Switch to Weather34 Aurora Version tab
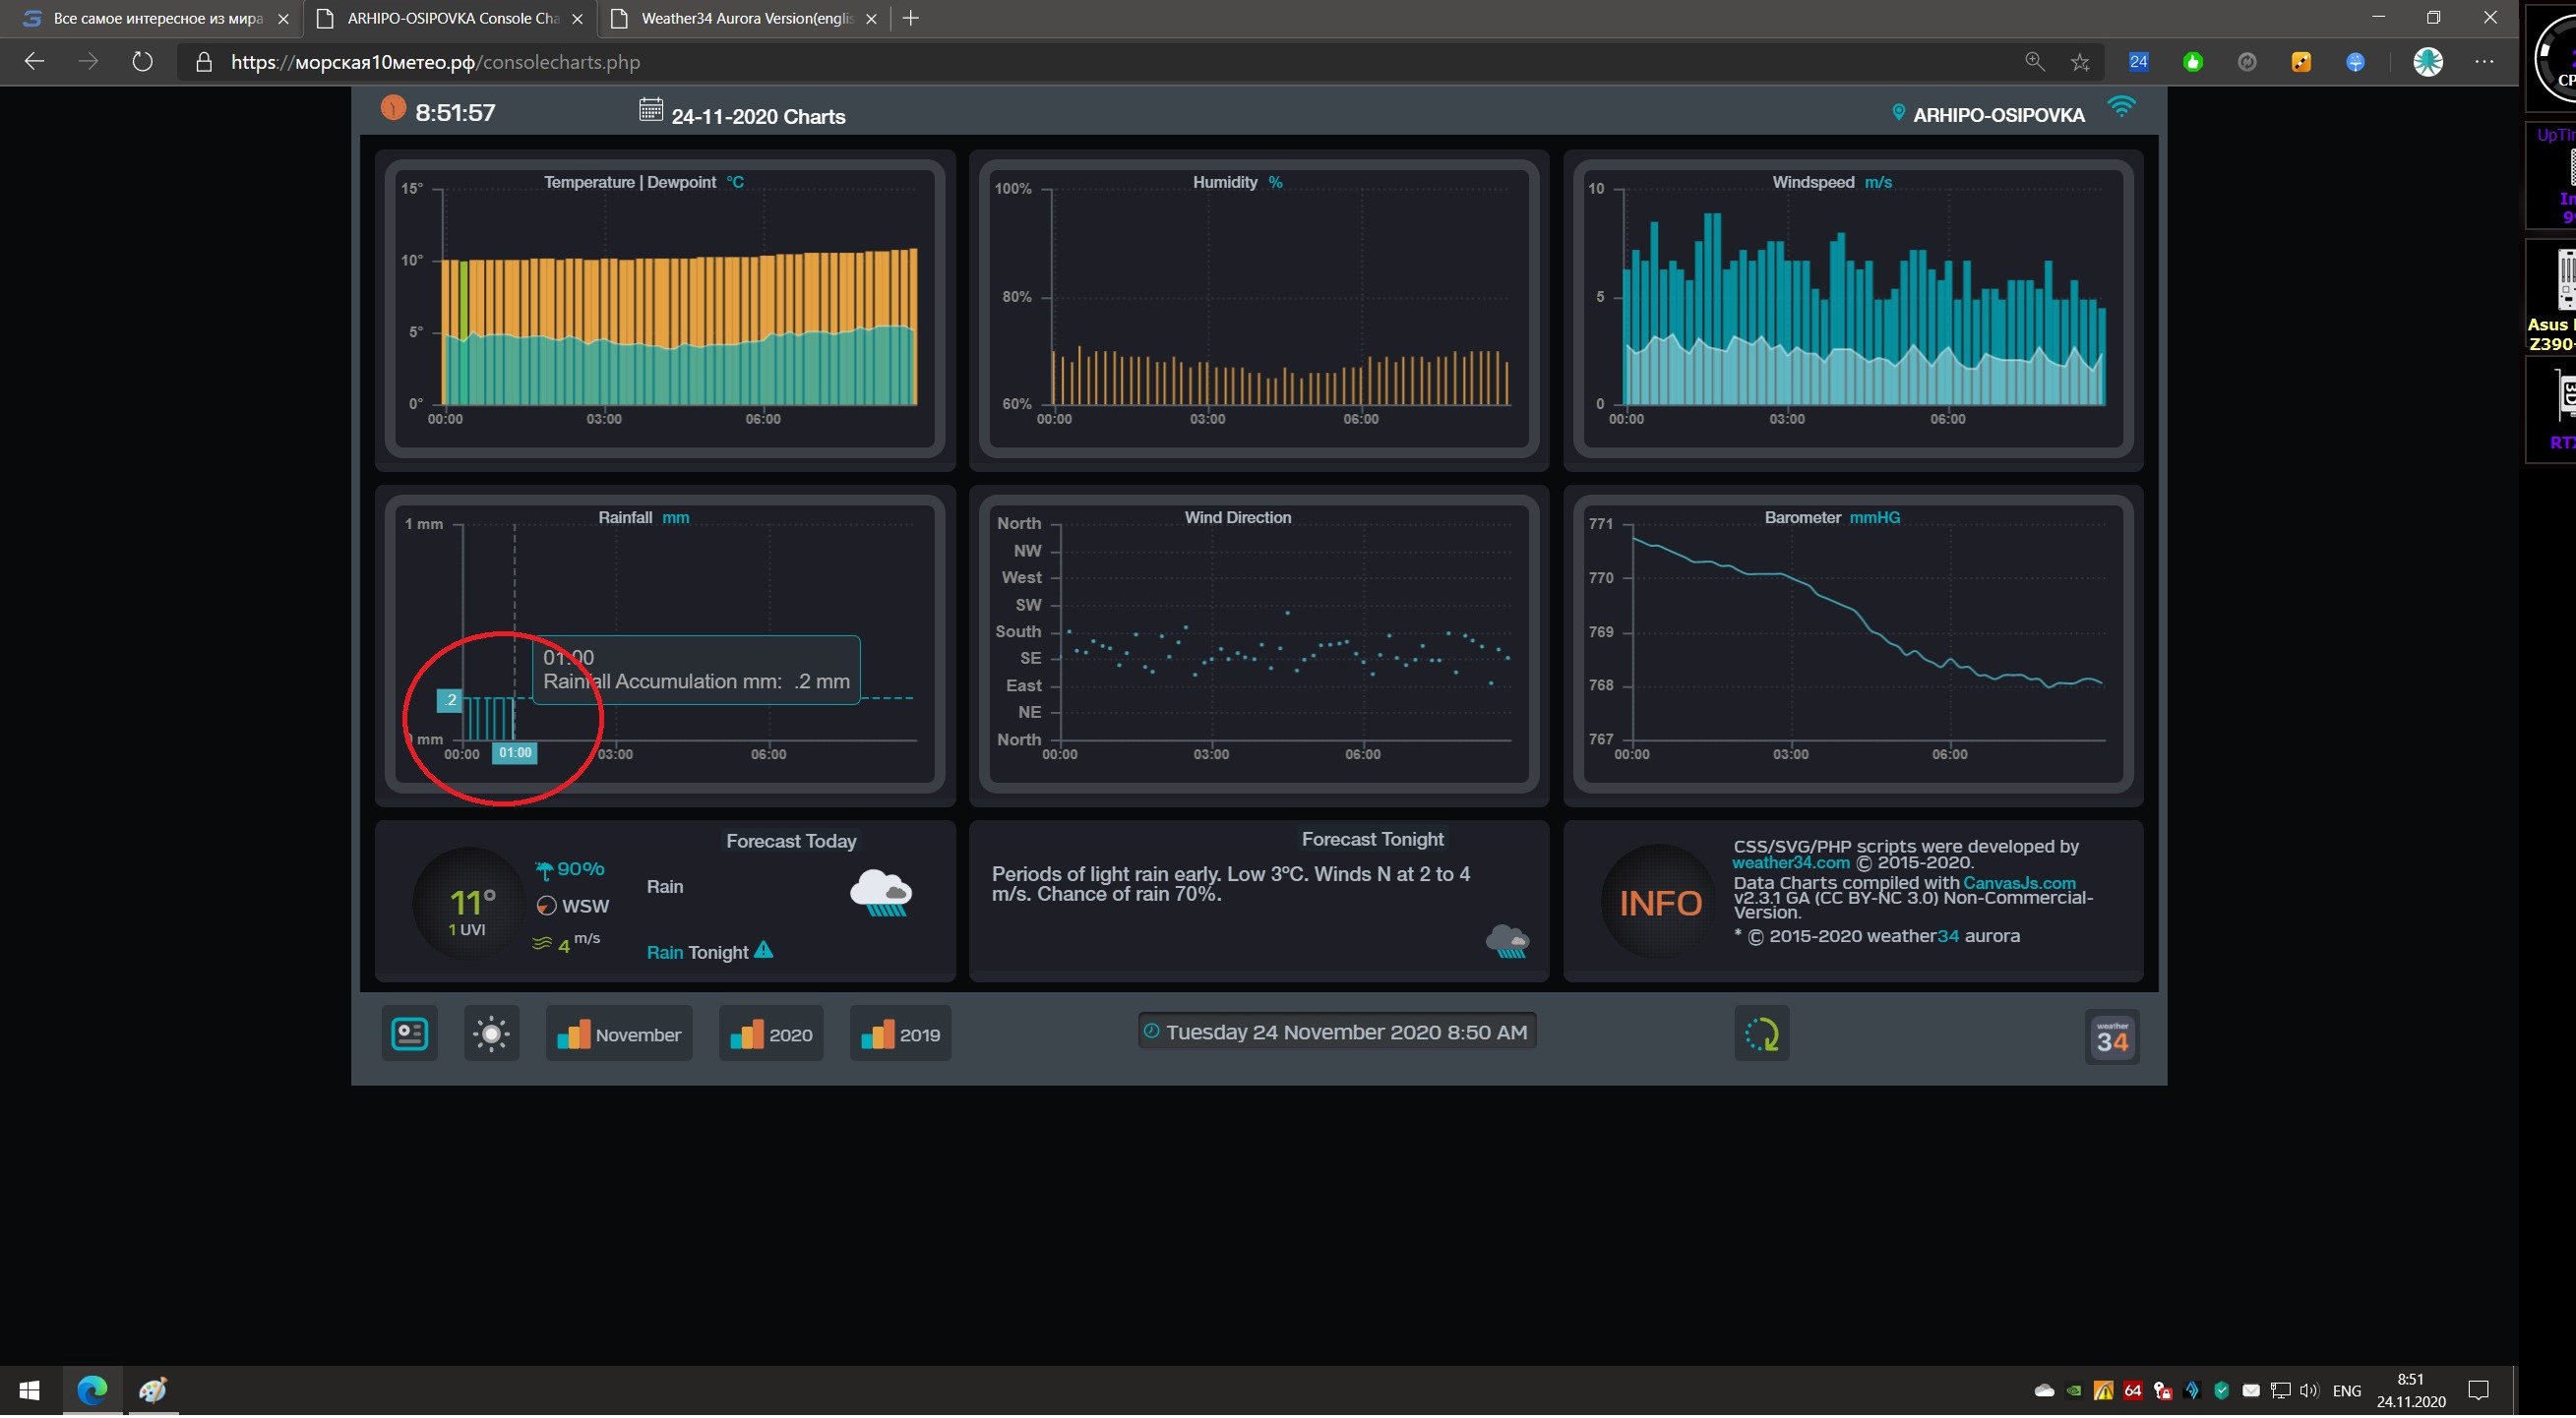The height and width of the screenshot is (1418, 2576). [x=745, y=18]
